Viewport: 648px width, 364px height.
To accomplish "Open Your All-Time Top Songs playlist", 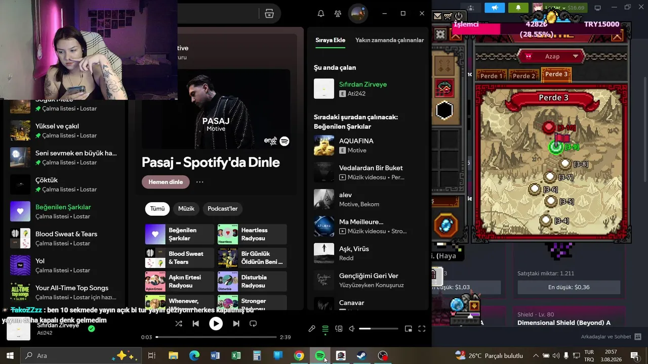I will coord(64,292).
